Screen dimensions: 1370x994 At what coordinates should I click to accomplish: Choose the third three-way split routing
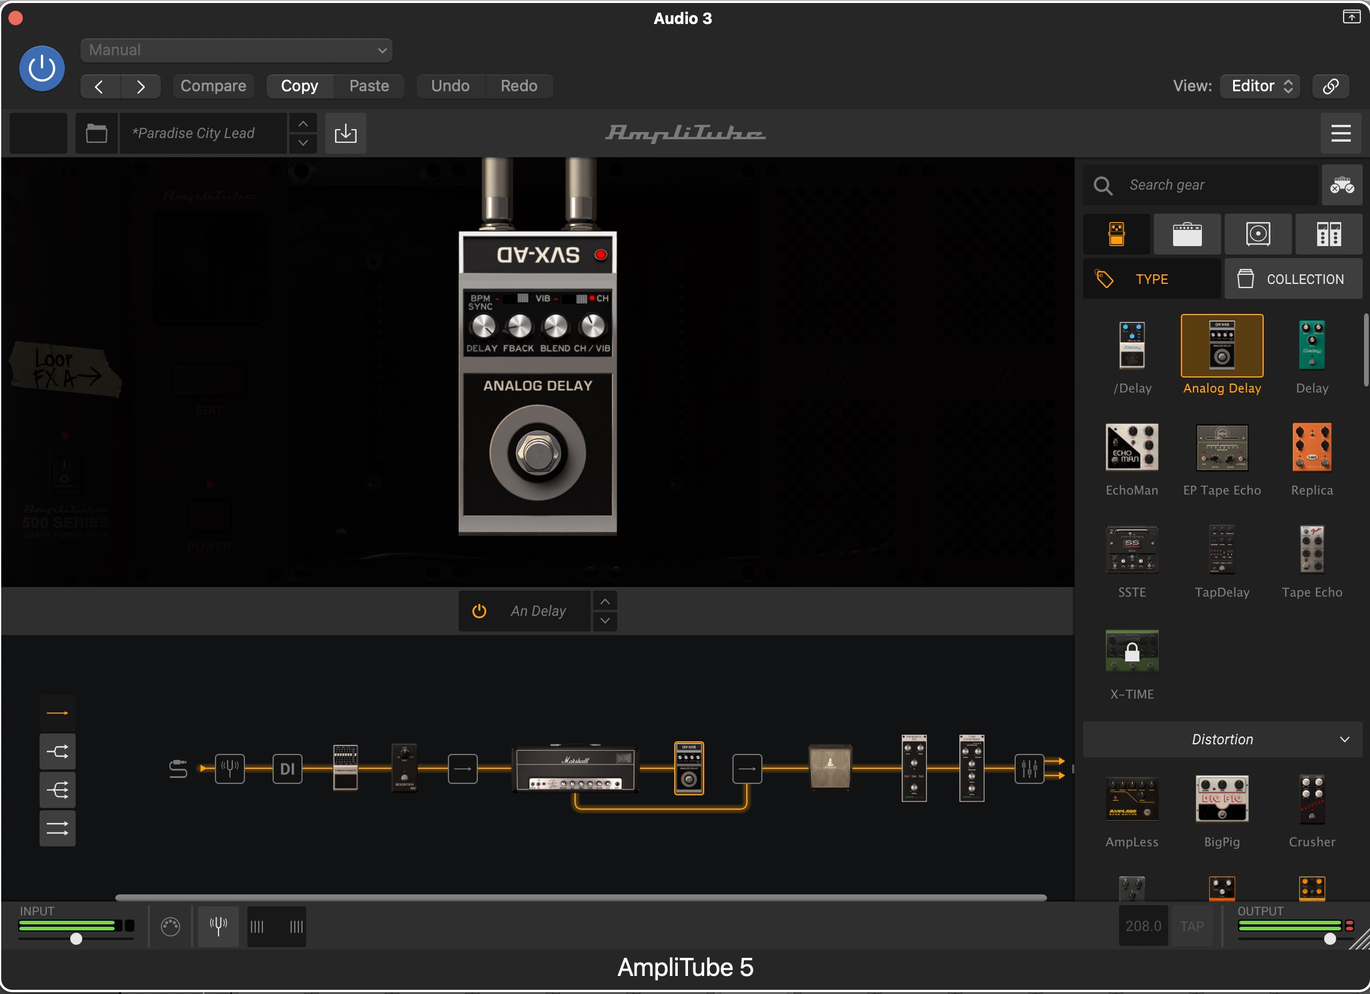58,790
